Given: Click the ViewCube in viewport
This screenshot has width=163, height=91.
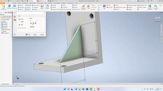Looking at the screenshot, I should [x=158, y=19].
